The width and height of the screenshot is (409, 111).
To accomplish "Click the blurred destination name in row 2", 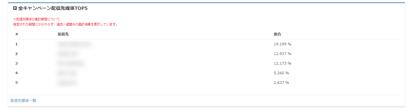I will tap(68, 54).
